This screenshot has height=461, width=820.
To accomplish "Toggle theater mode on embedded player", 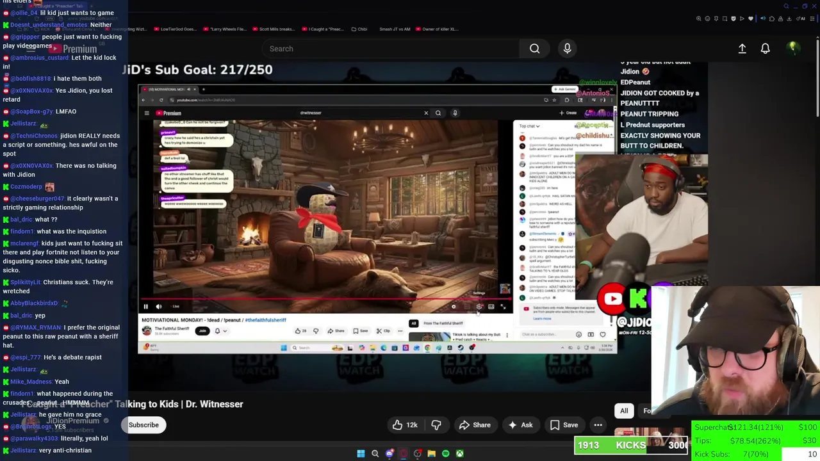I will [x=491, y=307].
